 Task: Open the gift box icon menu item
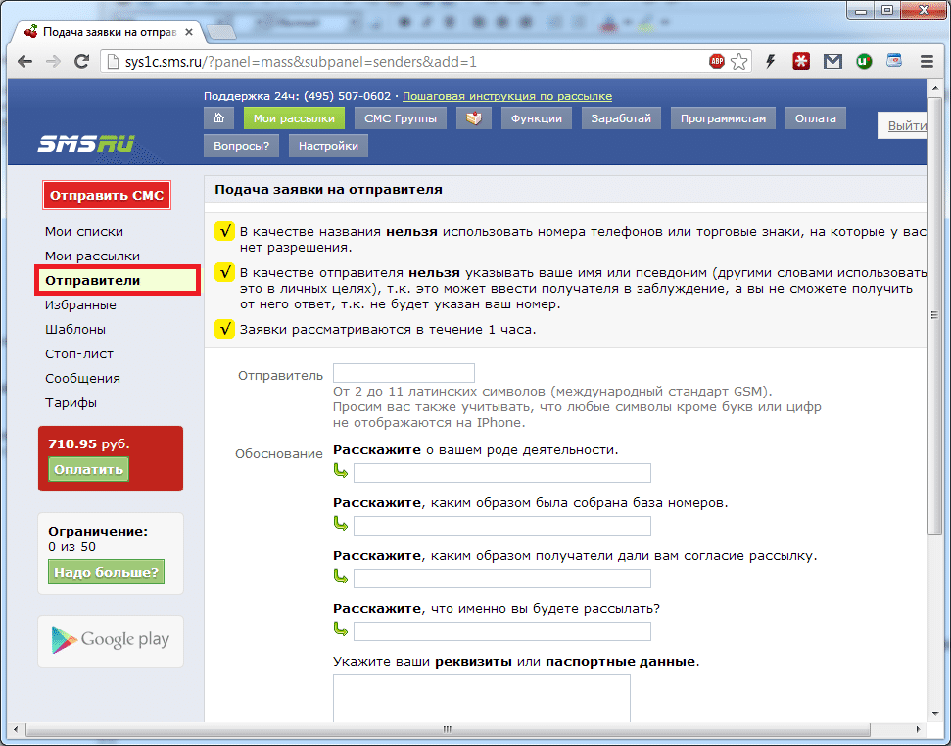(x=474, y=118)
